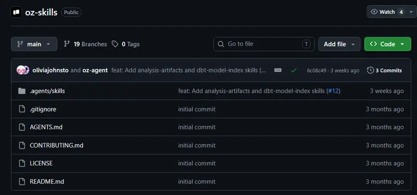Open the CONTRIBUTING.md file
This screenshot has width=417, height=195.
[x=56, y=145]
